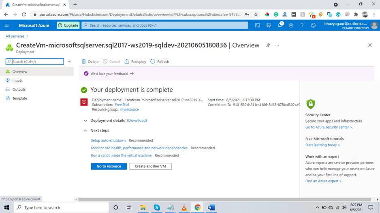The height and width of the screenshot is (213, 380).
Task: Open Word from the taskbar
Action: pos(211,207)
